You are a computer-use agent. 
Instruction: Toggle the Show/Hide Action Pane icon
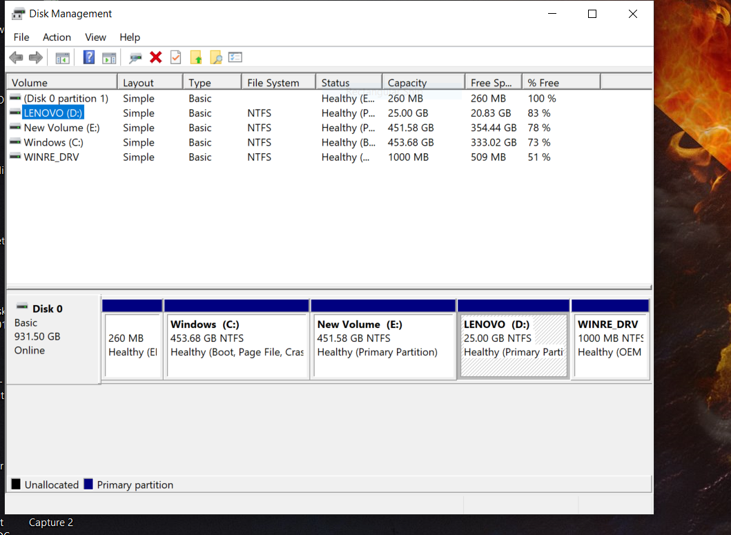click(x=109, y=57)
